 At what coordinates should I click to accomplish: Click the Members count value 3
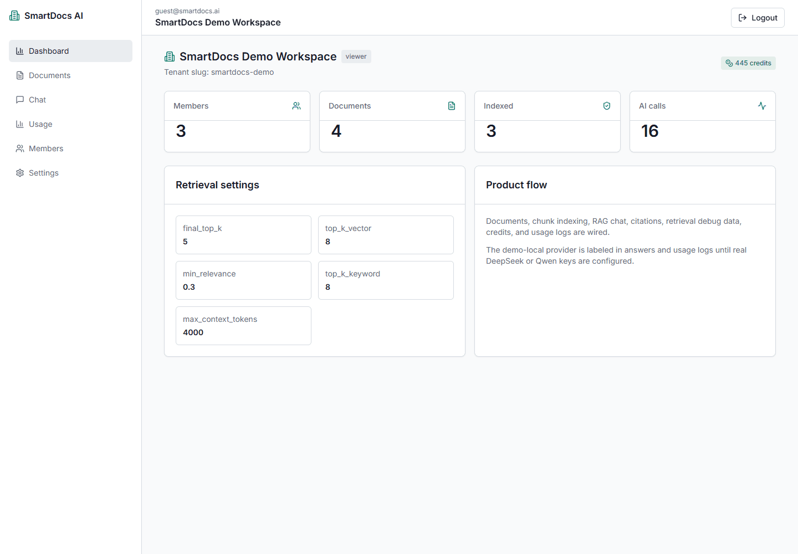click(181, 131)
